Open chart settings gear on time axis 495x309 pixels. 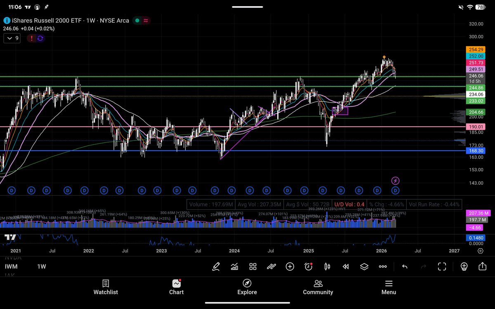coord(481,250)
